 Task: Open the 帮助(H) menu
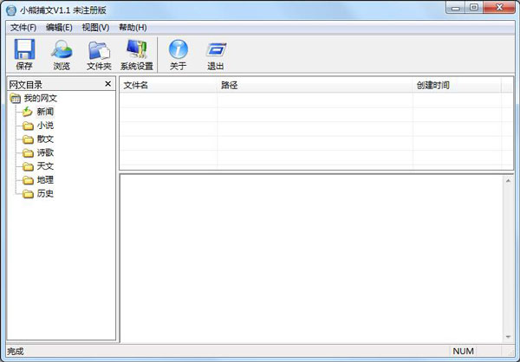coord(133,28)
